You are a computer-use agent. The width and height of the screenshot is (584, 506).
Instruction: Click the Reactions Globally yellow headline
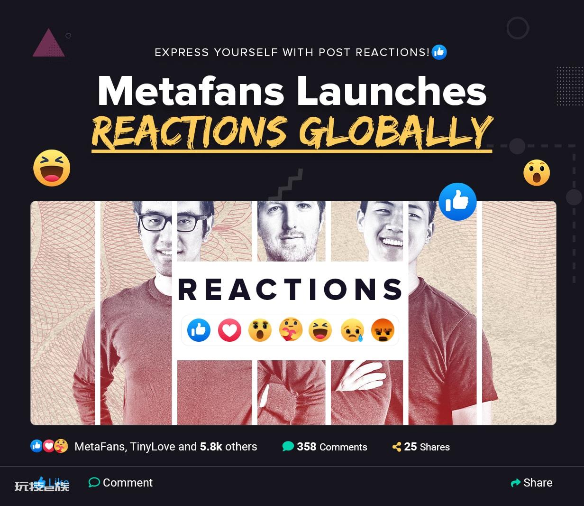point(292,132)
